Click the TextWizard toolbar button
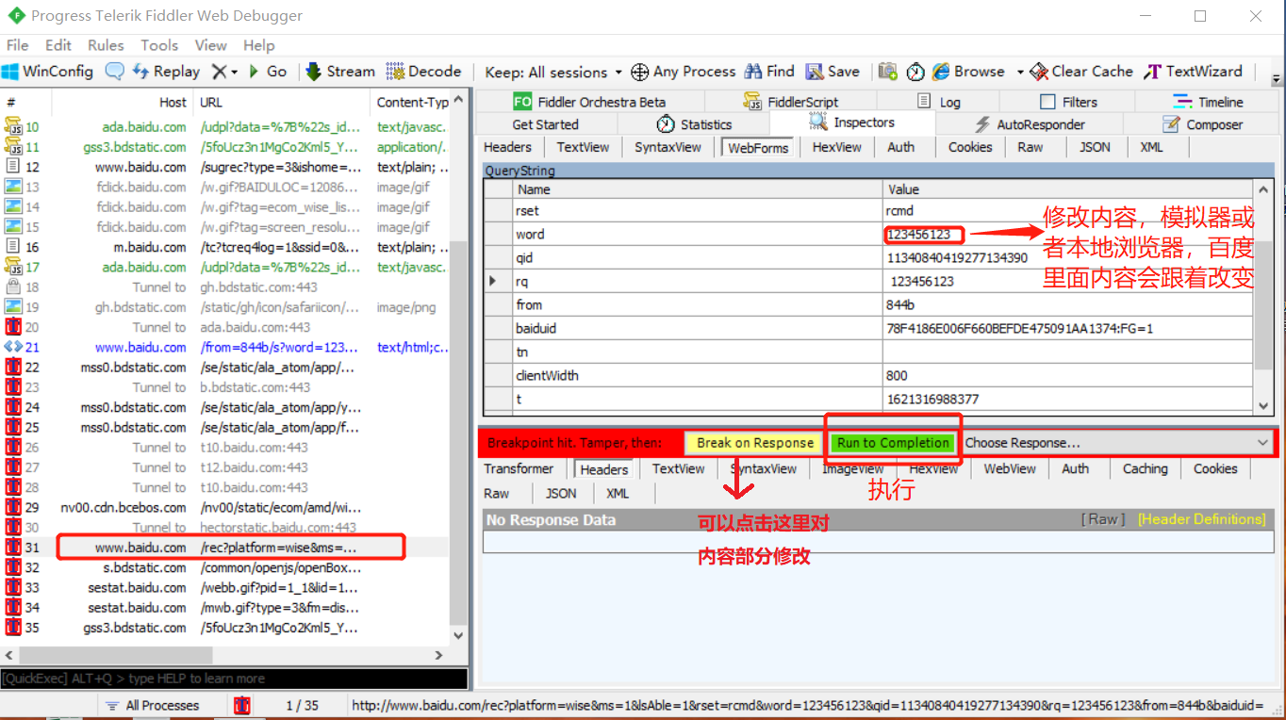Viewport: 1286px width, 720px height. (x=1194, y=72)
